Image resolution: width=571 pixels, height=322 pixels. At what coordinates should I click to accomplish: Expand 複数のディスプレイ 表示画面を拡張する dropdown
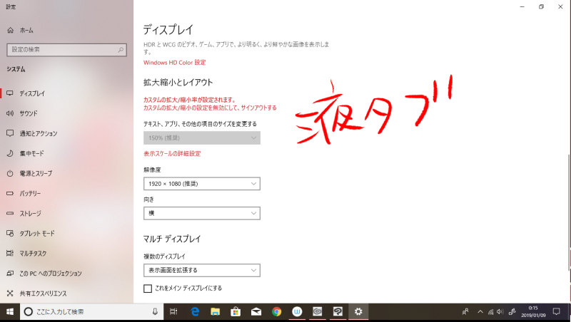point(202,270)
